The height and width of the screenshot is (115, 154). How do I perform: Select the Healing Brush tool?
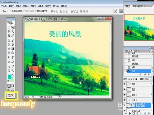9,41
